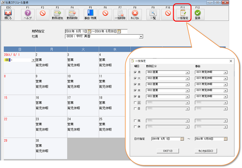Expand 勤務区分 dropdown for 水 row
The width and height of the screenshot is (242, 168).
pos(187,85)
